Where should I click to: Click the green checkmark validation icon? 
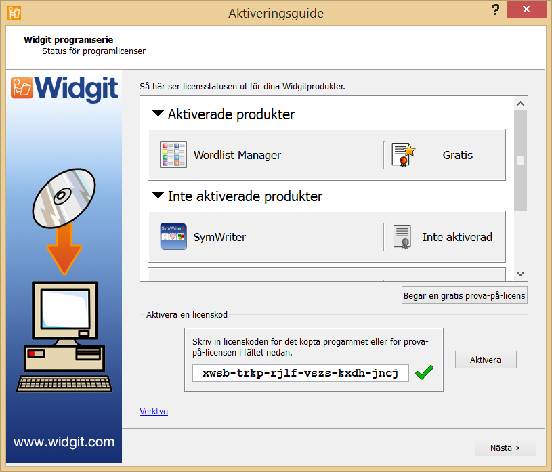coord(424,372)
